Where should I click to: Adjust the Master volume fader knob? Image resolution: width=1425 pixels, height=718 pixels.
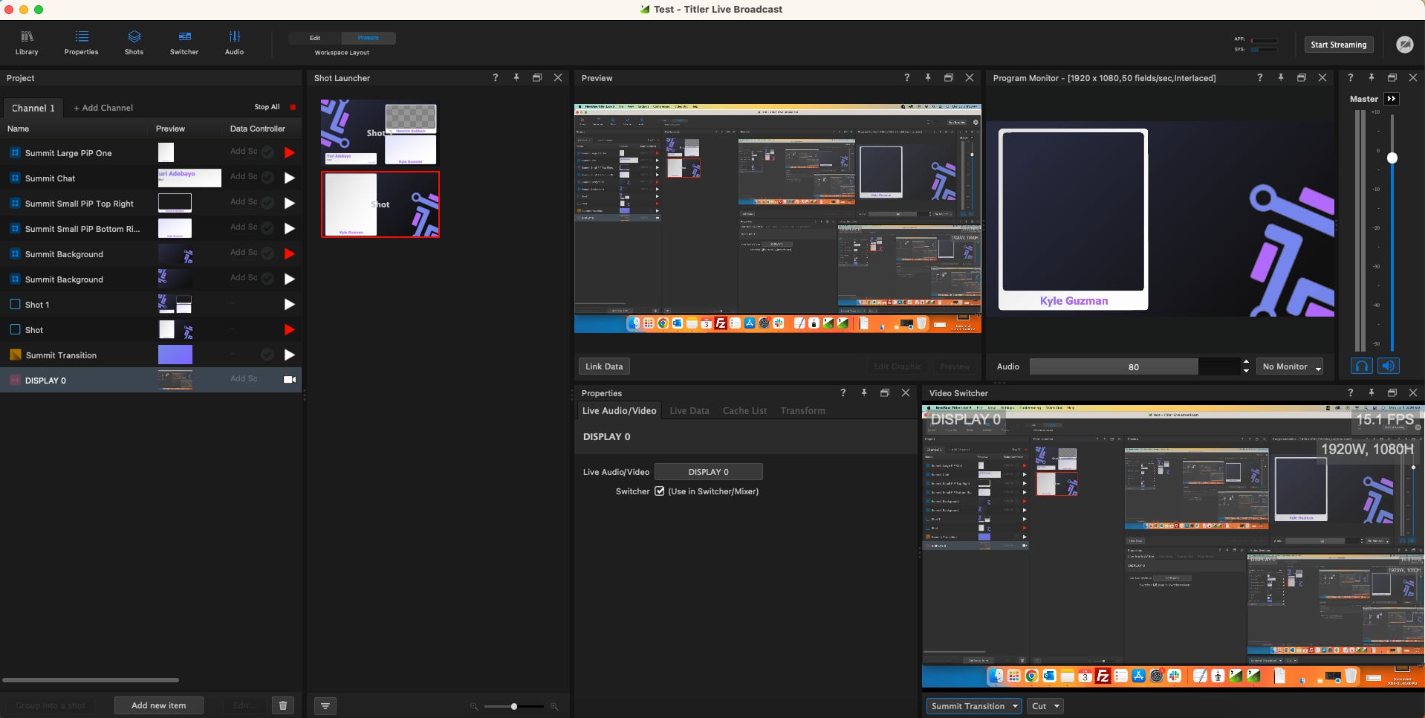[x=1392, y=158]
